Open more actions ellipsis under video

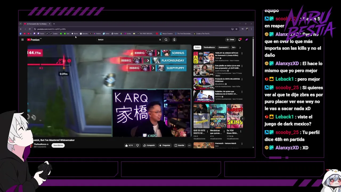189,145
